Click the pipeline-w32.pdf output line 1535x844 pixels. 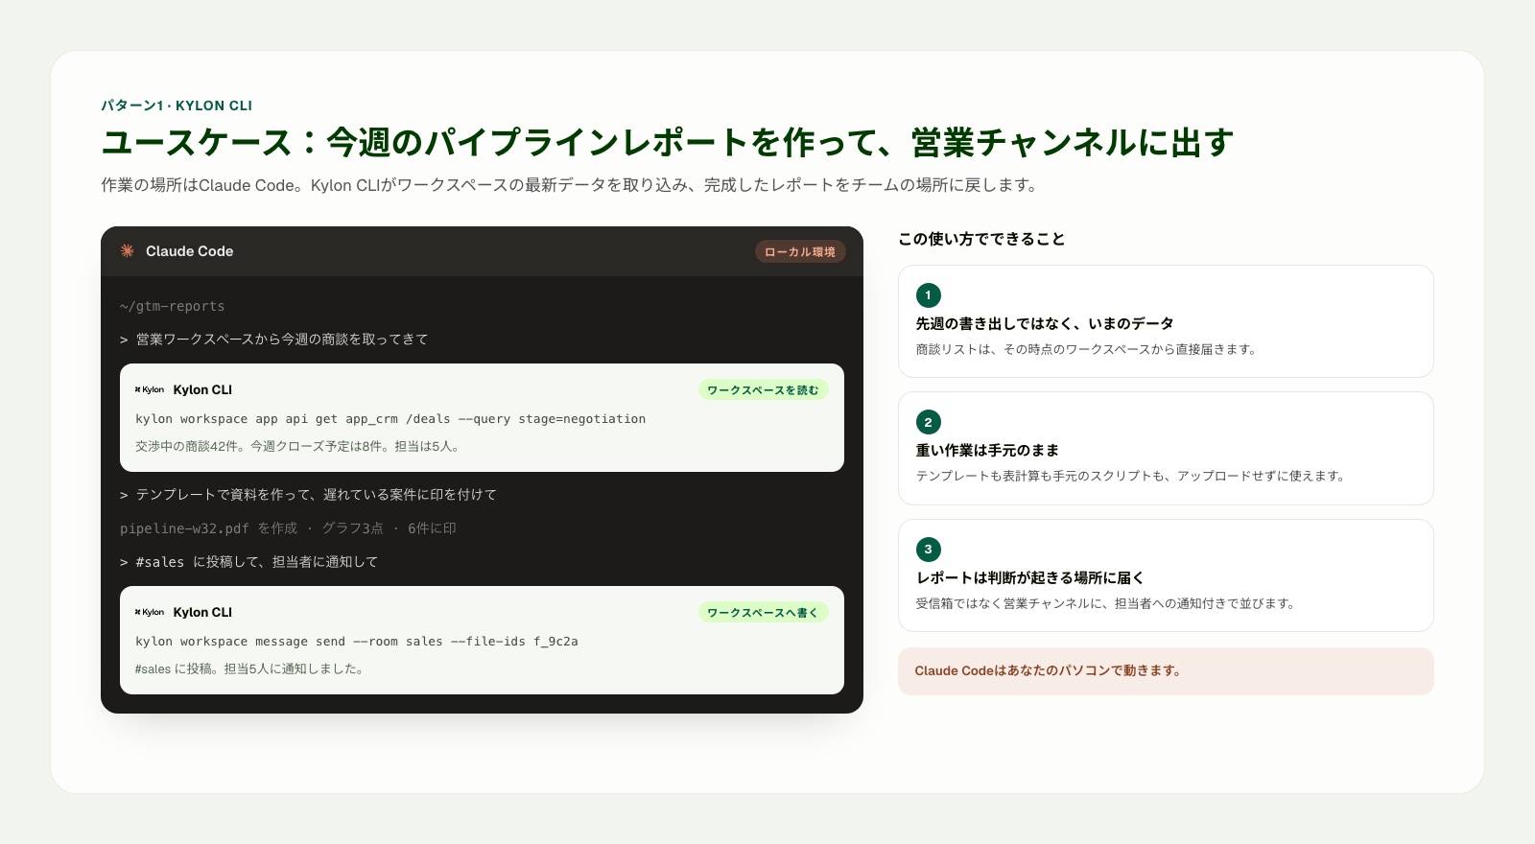tap(288, 528)
